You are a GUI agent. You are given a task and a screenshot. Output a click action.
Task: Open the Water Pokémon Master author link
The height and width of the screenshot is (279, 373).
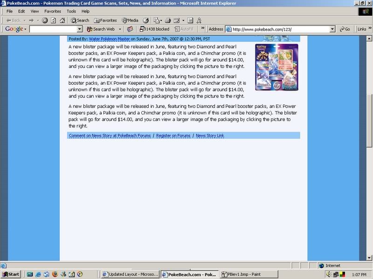click(x=110, y=39)
